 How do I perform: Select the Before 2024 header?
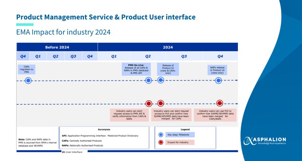coord(57,47)
